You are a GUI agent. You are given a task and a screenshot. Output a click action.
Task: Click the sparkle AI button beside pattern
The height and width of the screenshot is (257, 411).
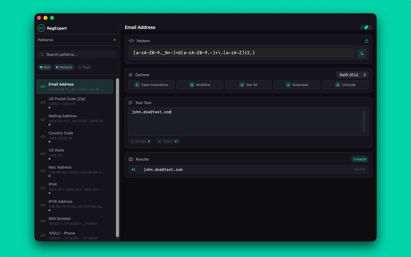[x=362, y=54]
